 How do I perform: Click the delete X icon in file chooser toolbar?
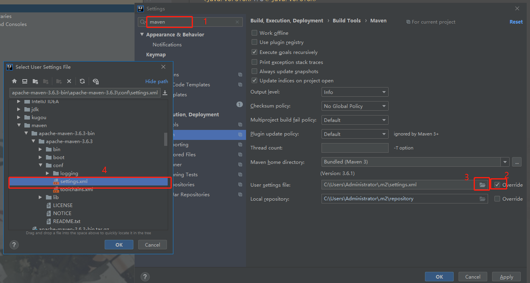69,81
